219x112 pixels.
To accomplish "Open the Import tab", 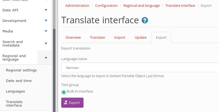I will (x=120, y=38).
